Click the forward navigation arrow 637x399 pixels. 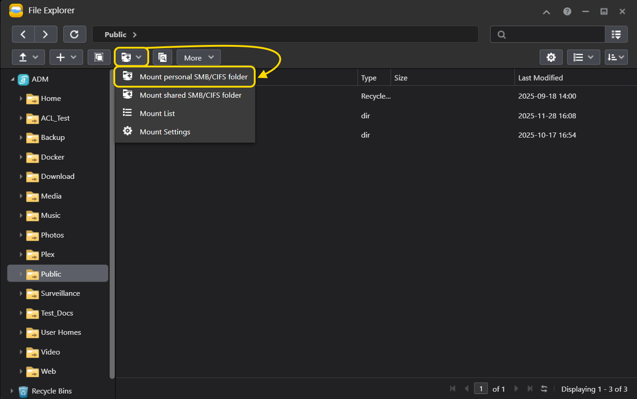[x=45, y=34]
